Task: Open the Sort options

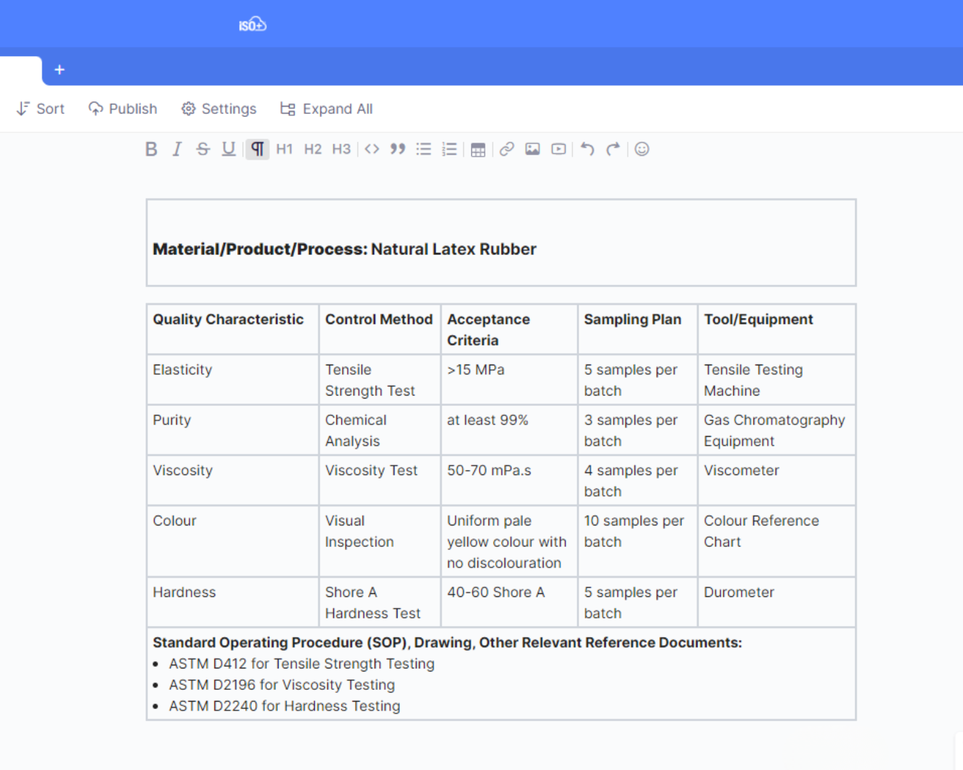Action: pos(41,109)
